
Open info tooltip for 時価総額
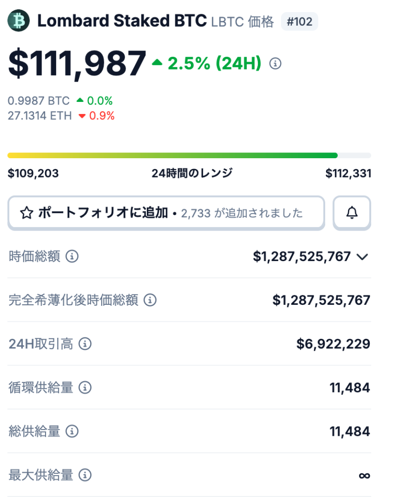point(72,256)
